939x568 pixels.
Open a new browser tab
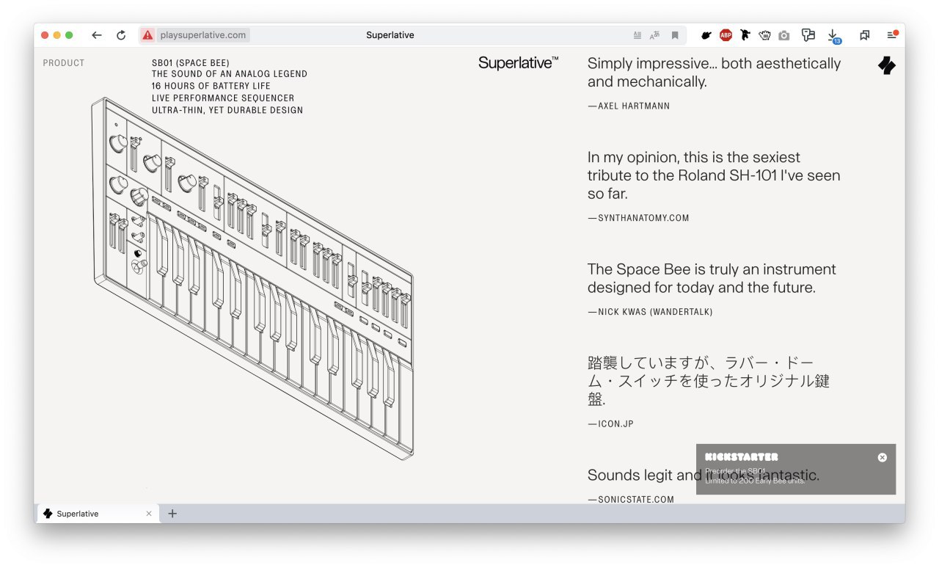pyautogui.click(x=172, y=514)
